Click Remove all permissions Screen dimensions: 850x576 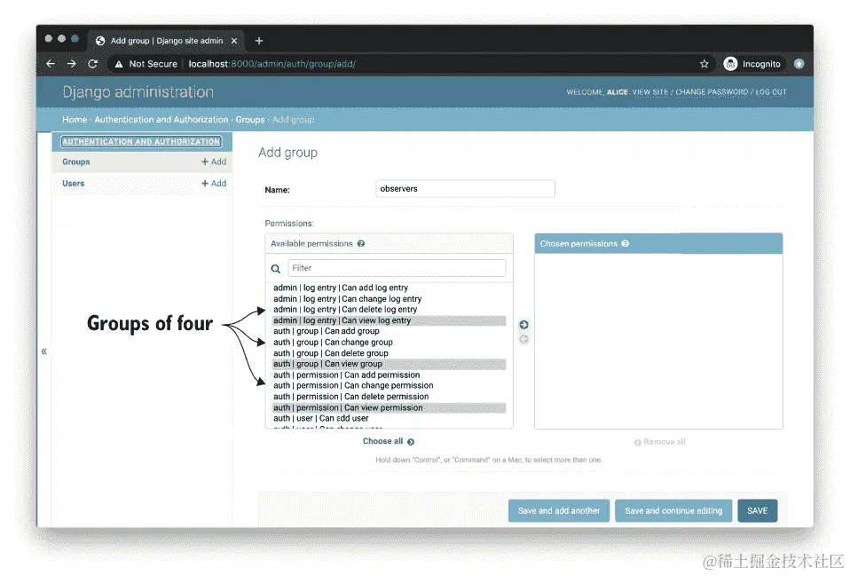(x=660, y=442)
